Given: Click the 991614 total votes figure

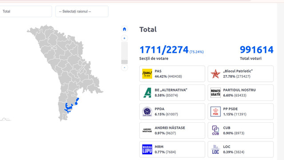Looking at the screenshot, I should point(256,50).
